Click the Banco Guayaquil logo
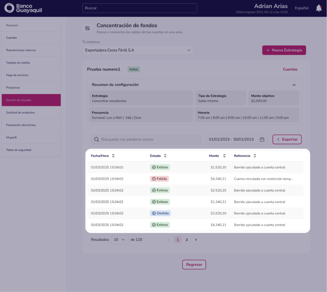This screenshot has height=292, width=327. click(x=23, y=8)
